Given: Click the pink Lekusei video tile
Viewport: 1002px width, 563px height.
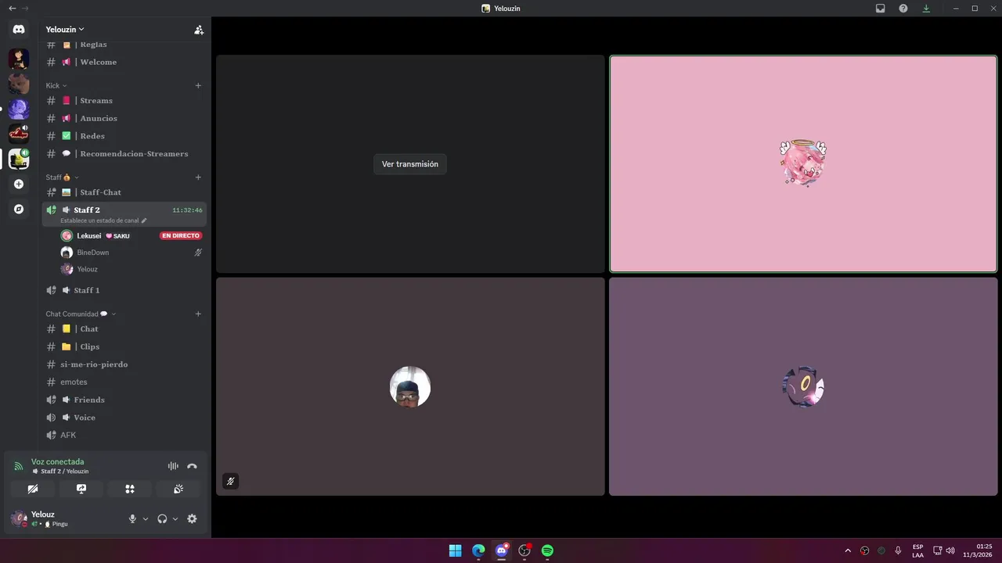Looking at the screenshot, I should [x=803, y=164].
